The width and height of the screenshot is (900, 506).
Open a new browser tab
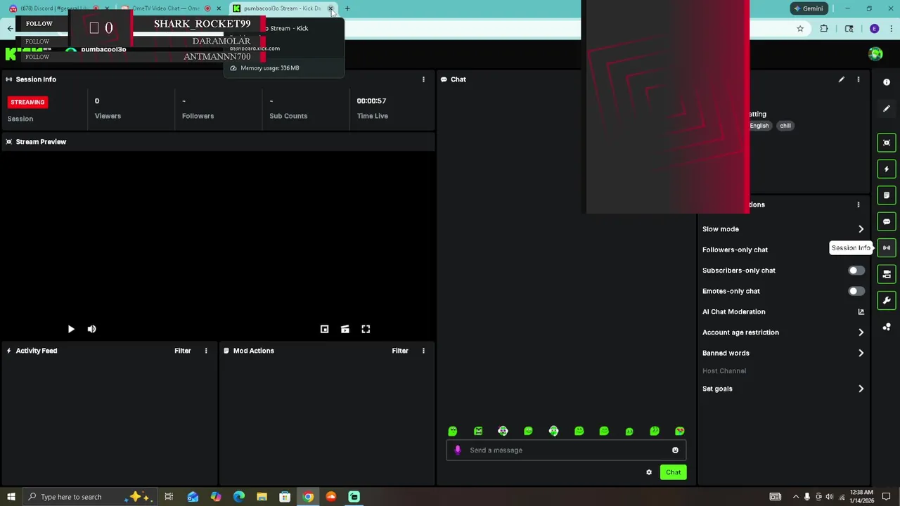click(x=347, y=8)
